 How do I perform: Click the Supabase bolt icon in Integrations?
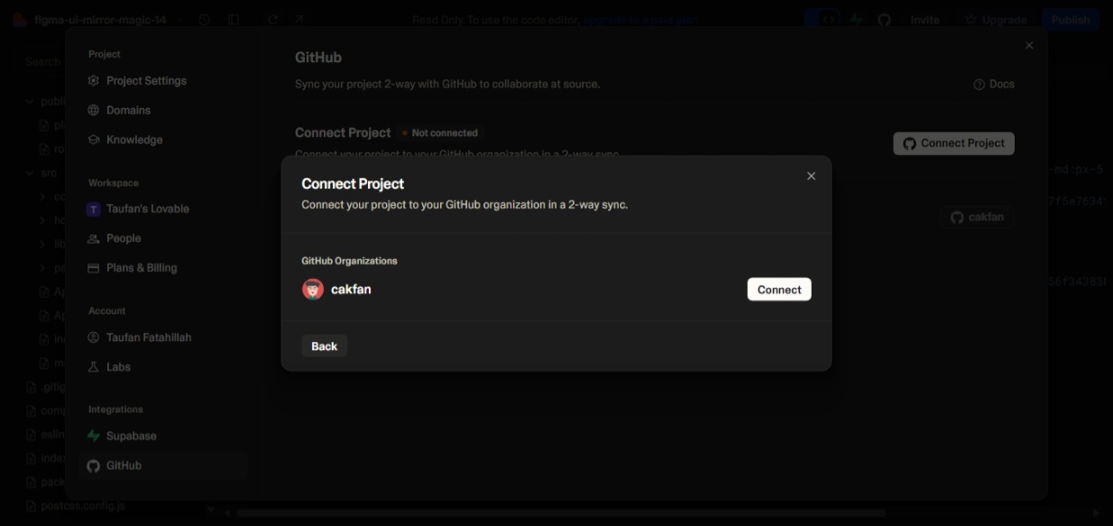click(93, 436)
